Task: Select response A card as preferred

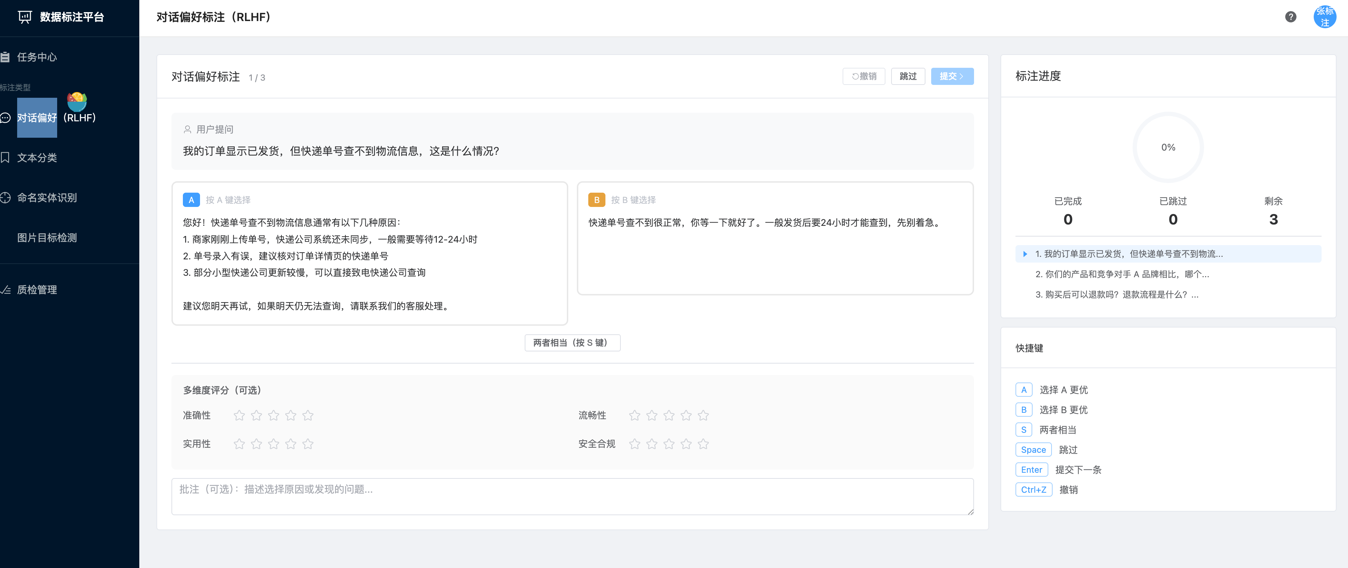Action: (x=369, y=253)
